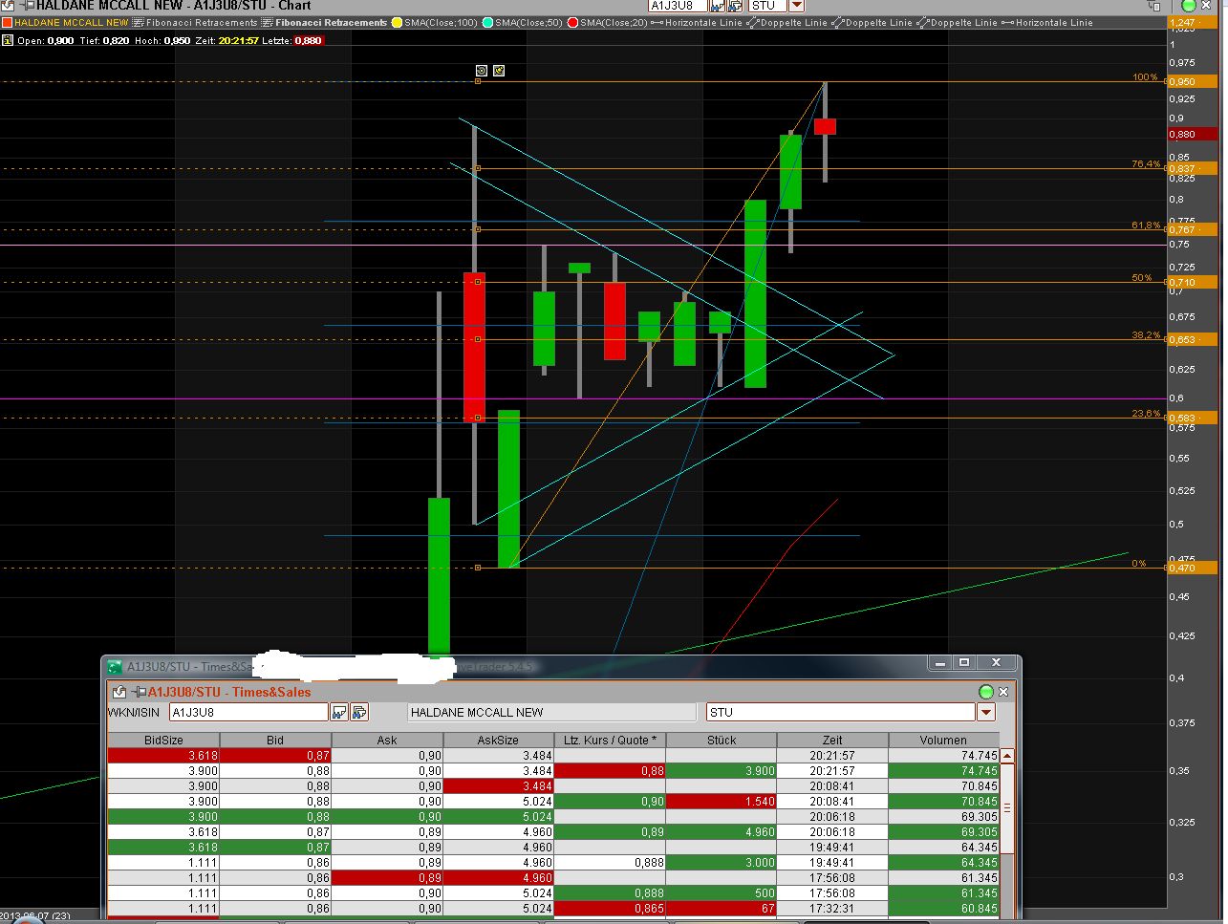Screen dimensions: 1228x924
Task: Close the Times&Sales inner panel
Action: [x=1003, y=692]
